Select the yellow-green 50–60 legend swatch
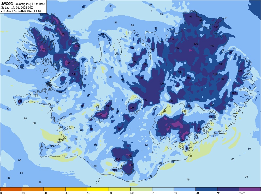Screen dimensions: 261x195 120,189
